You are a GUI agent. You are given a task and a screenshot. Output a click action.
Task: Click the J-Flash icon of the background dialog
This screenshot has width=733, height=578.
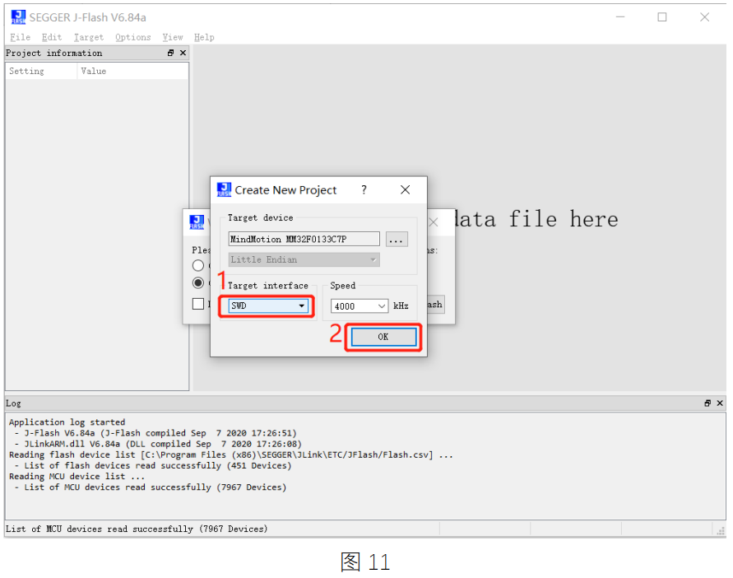pos(197,221)
